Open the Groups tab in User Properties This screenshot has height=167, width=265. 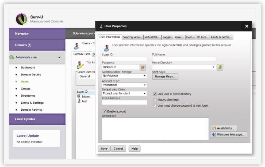click(179, 37)
